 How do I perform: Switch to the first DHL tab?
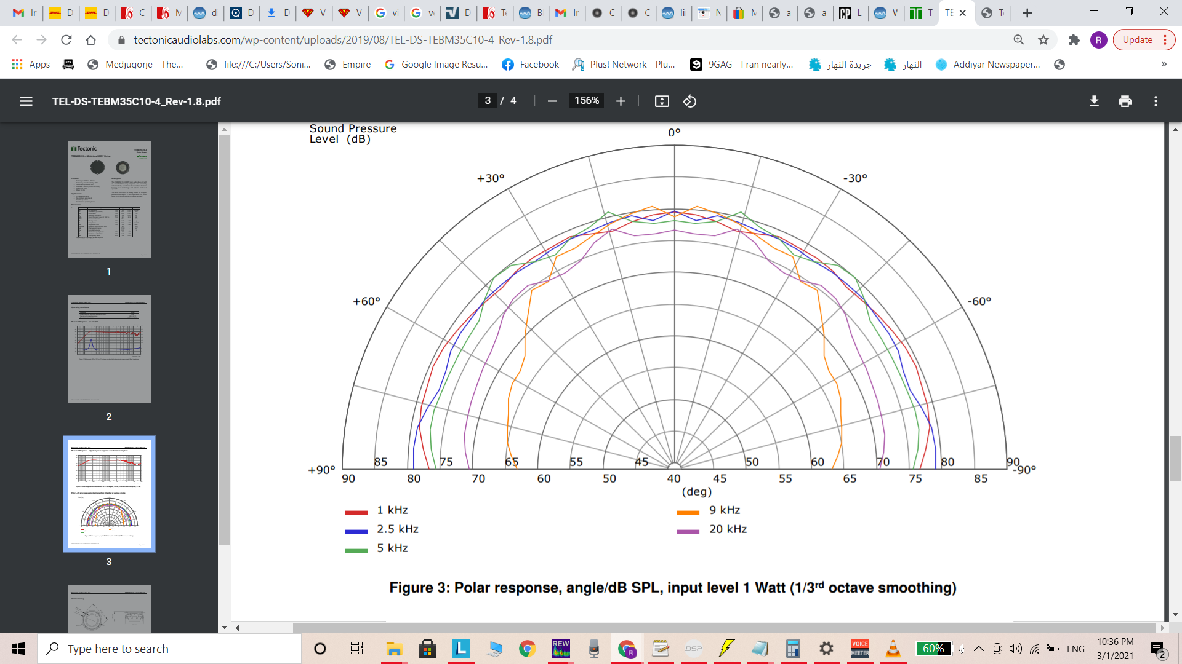61,13
